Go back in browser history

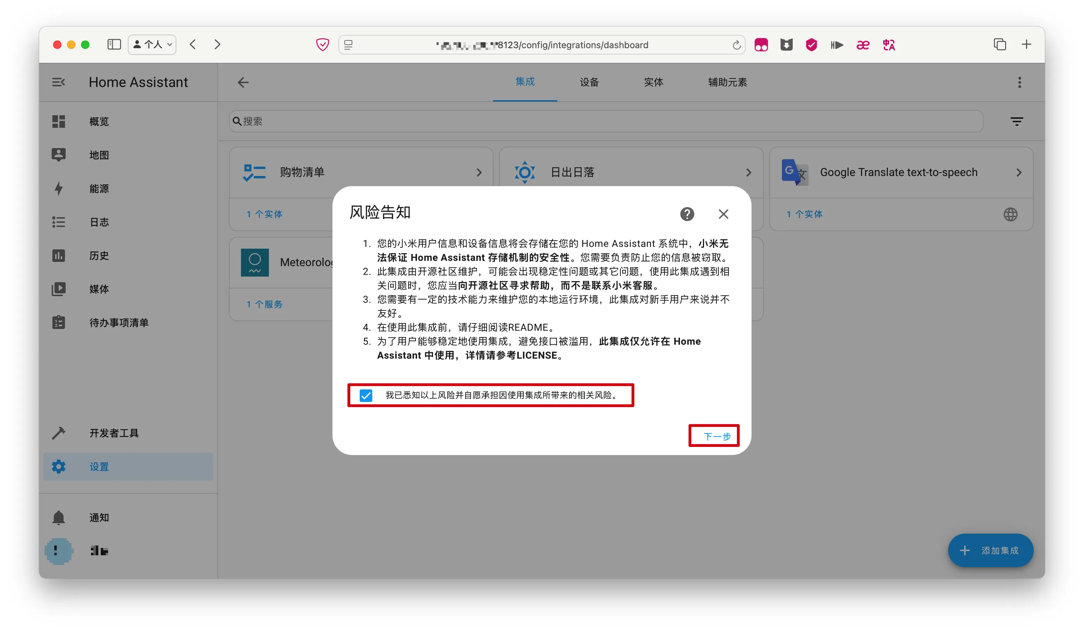pyautogui.click(x=193, y=44)
